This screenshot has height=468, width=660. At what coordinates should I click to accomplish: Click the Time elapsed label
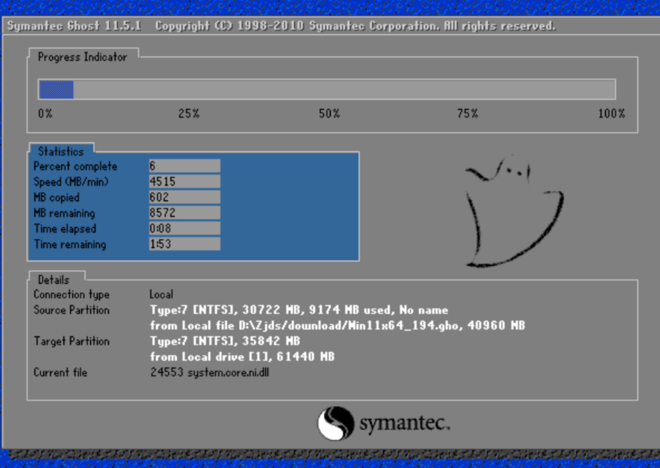click(x=65, y=228)
